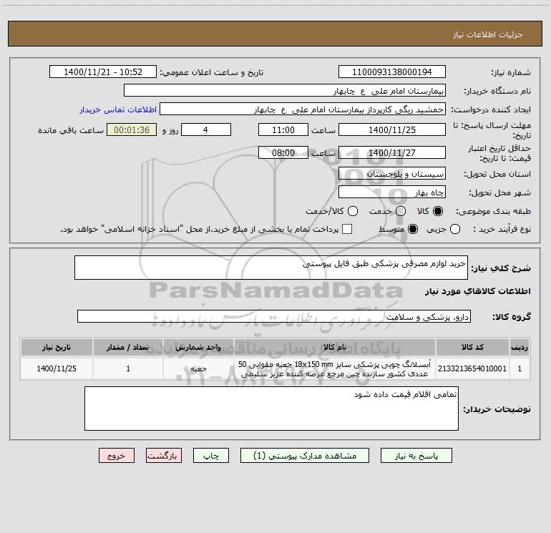The height and width of the screenshot is (533, 551).
Task: Click the بازگشت back button
Action: (164, 456)
